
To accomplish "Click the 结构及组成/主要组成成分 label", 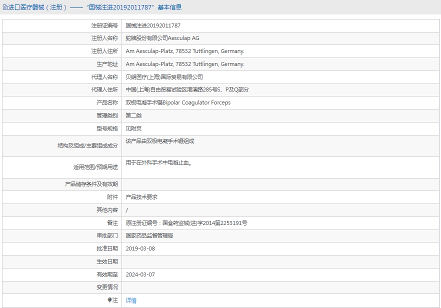I will point(88,145).
